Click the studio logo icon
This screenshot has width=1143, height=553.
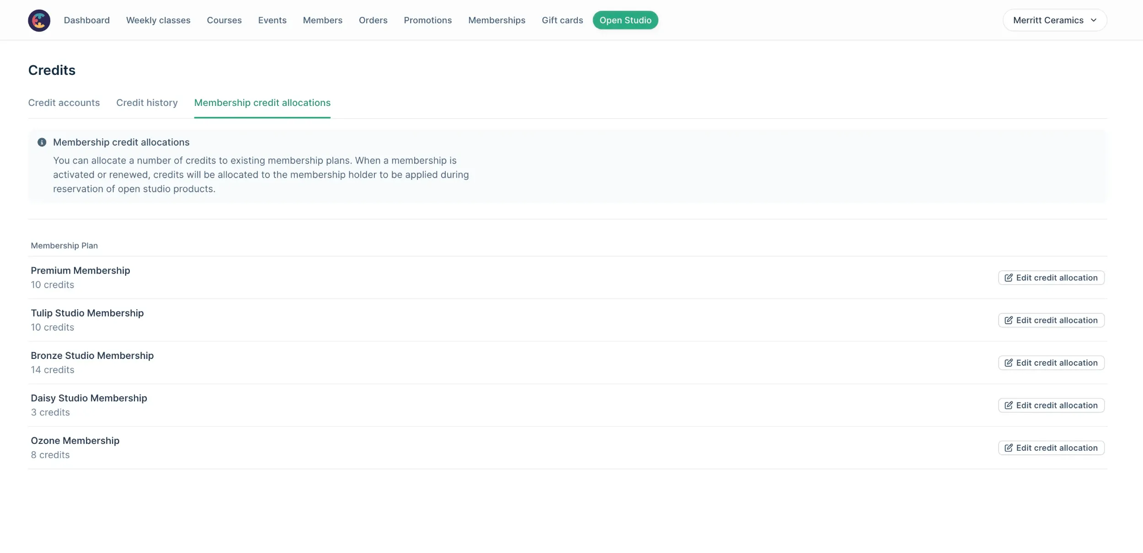coord(39,20)
